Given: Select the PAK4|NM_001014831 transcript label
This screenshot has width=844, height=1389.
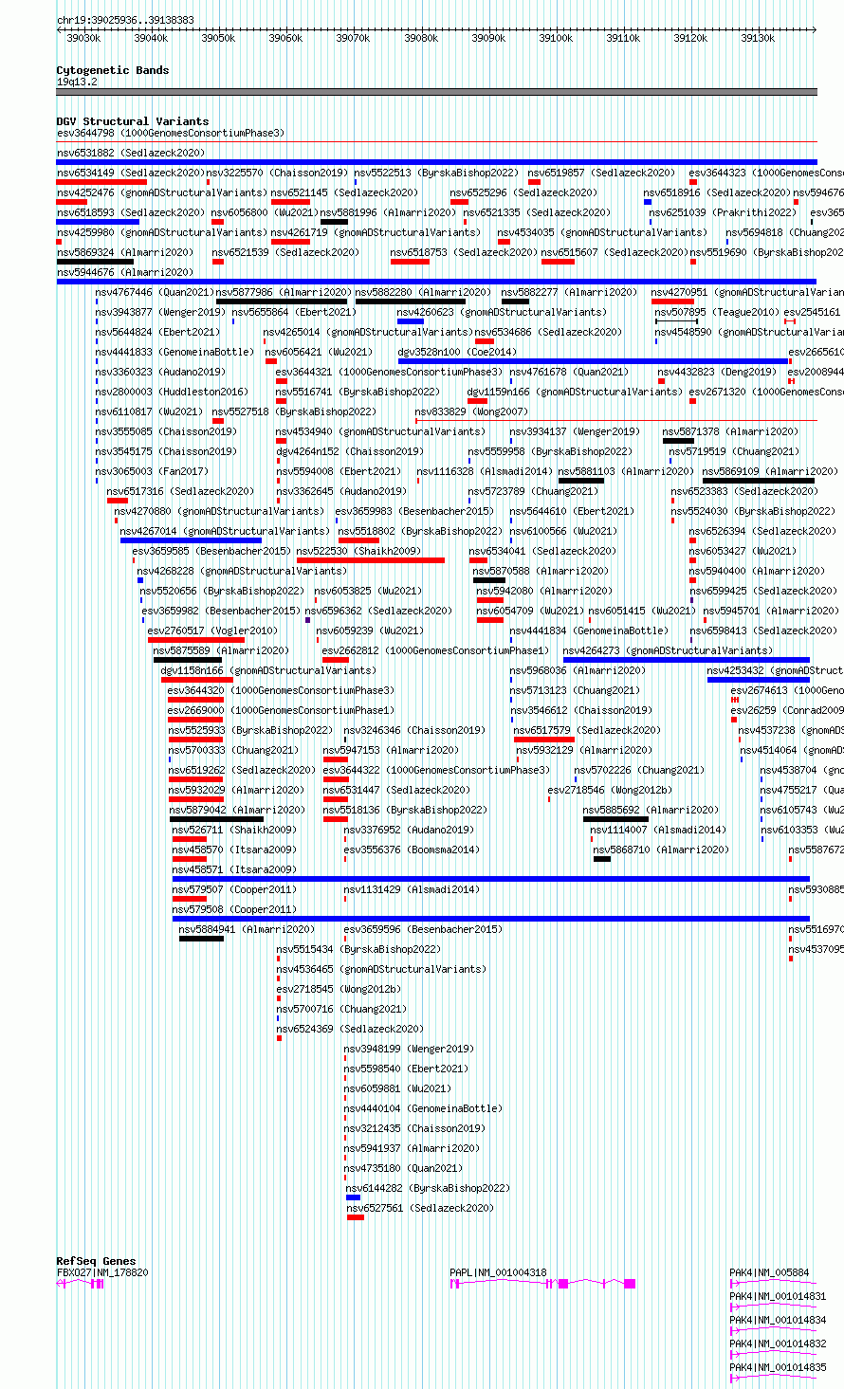Looking at the screenshot, I should tap(778, 1296).
